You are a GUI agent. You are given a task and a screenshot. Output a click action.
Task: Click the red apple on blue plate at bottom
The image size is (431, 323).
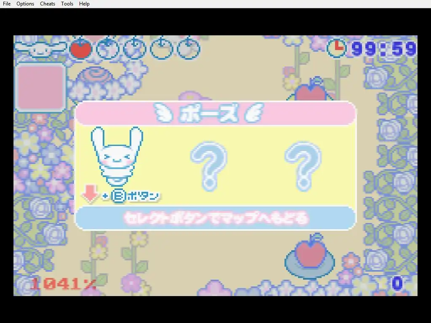(x=310, y=256)
